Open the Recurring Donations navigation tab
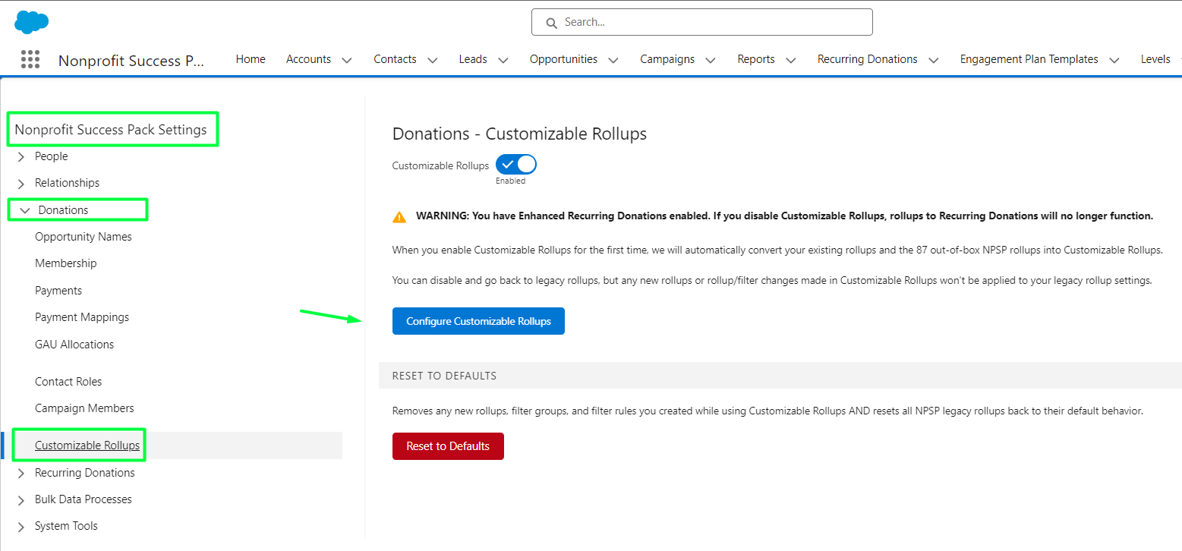Image resolution: width=1182 pixels, height=551 pixels. 868,59
